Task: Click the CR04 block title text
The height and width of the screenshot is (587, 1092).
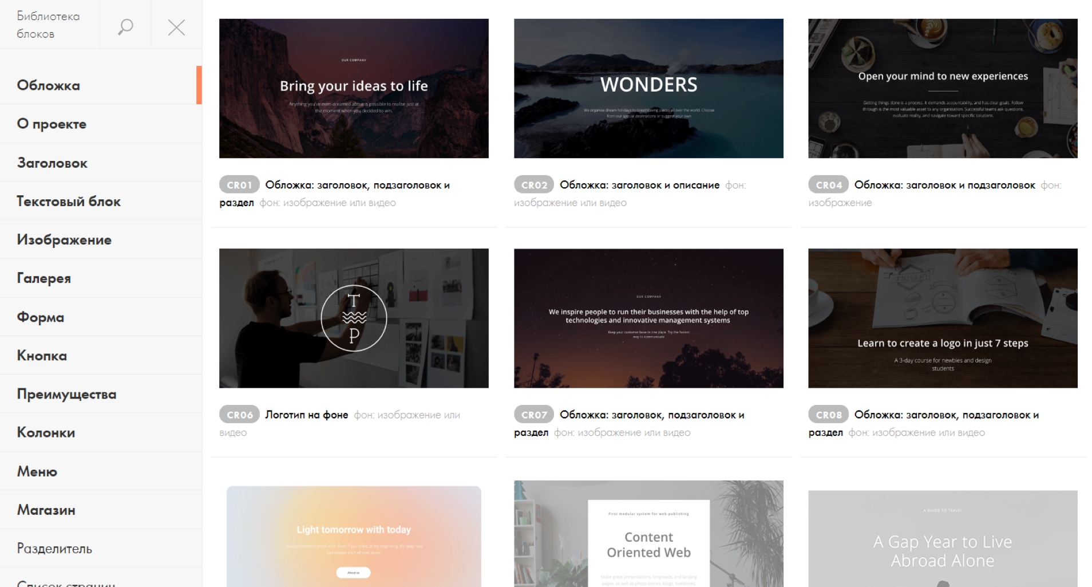Action: 944,185
